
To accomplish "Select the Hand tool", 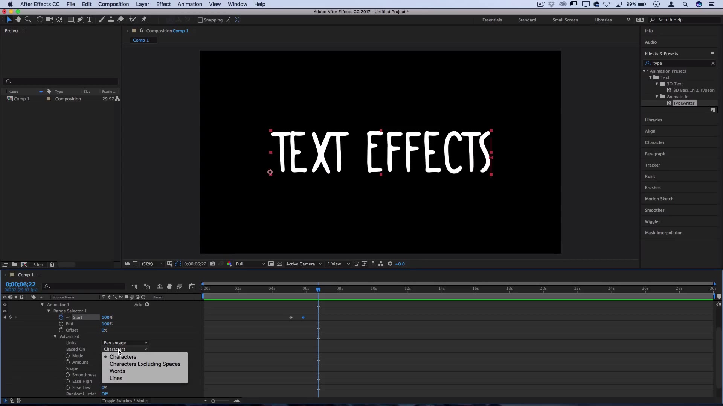I will coord(18,20).
